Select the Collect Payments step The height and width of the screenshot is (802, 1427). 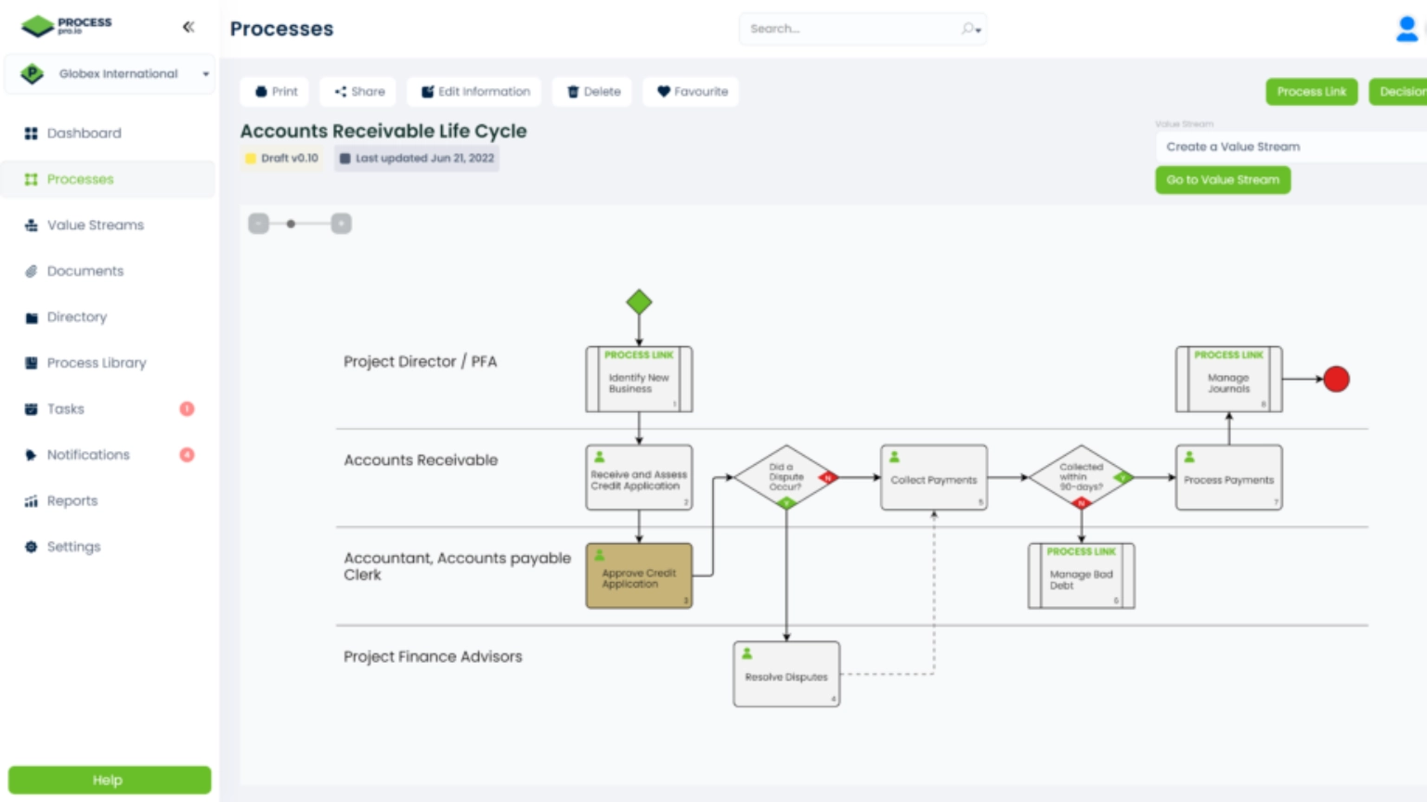[x=934, y=477]
